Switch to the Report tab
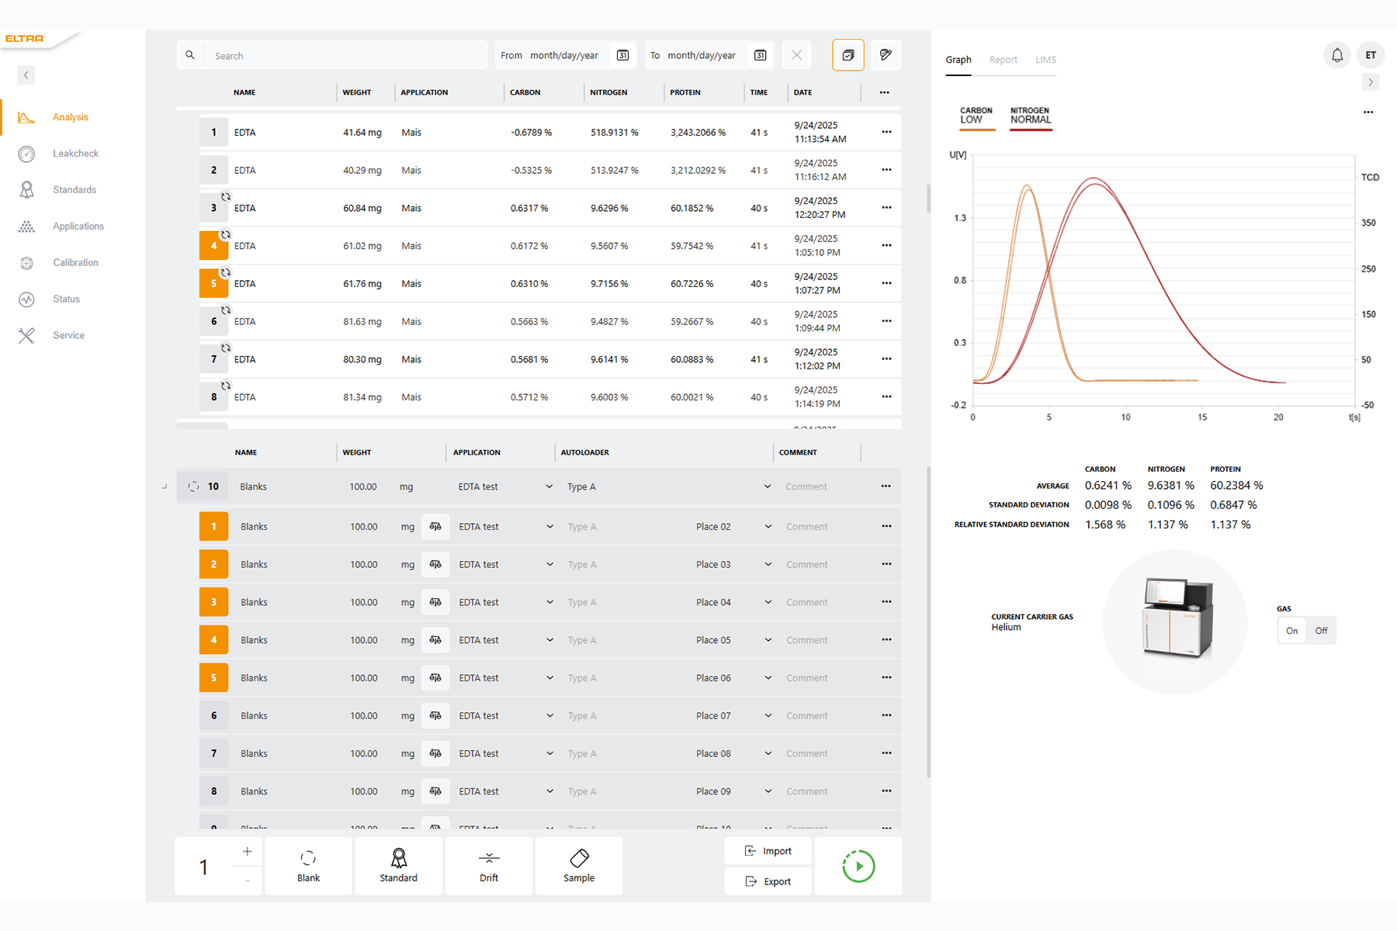 pyautogui.click(x=1003, y=60)
